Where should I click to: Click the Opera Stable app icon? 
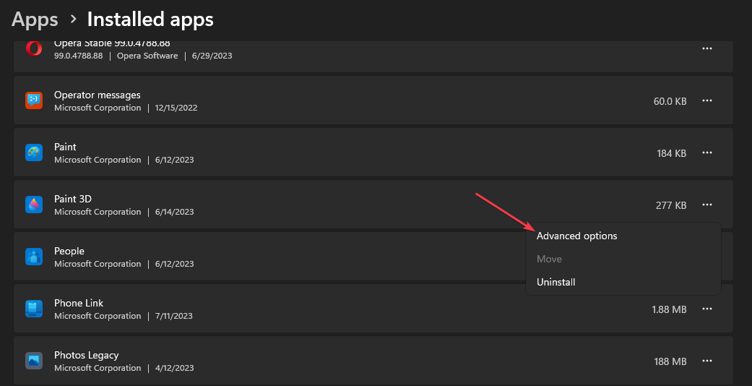click(34, 49)
